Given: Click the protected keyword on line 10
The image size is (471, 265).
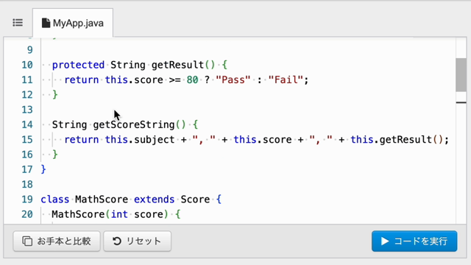Looking at the screenshot, I should (x=78, y=65).
